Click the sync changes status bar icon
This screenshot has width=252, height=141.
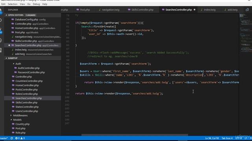coord(11,138)
